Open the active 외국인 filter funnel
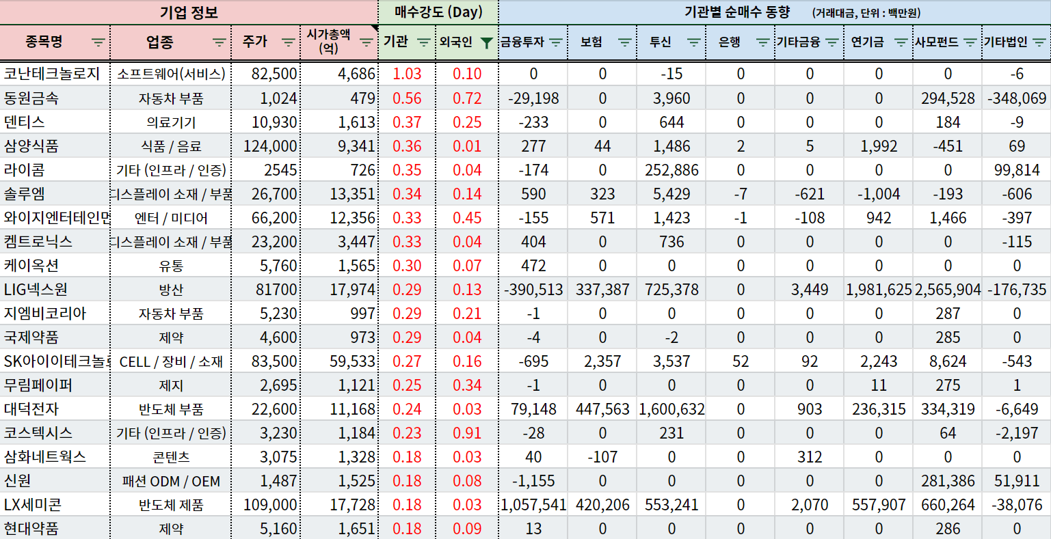Screen dimensions: 1051x539 click(x=486, y=42)
